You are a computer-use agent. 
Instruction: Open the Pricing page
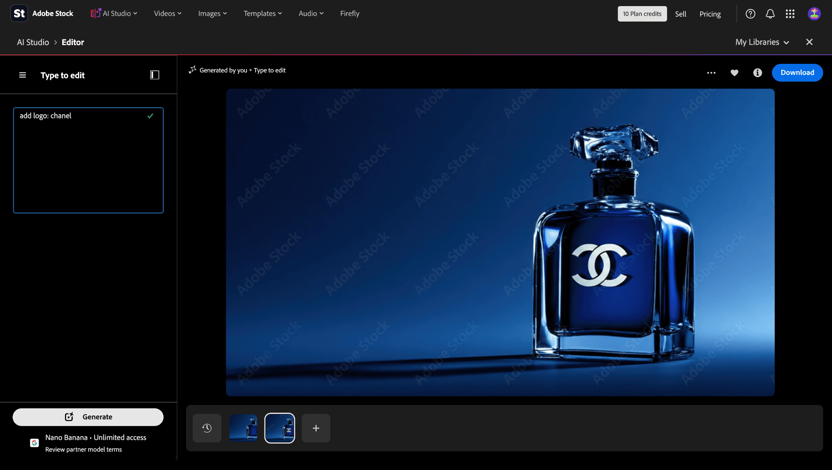[x=710, y=14]
